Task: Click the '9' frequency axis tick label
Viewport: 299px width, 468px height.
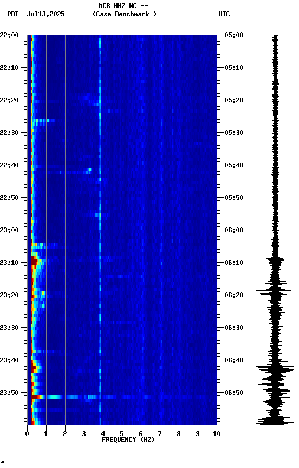Action: coord(198,434)
